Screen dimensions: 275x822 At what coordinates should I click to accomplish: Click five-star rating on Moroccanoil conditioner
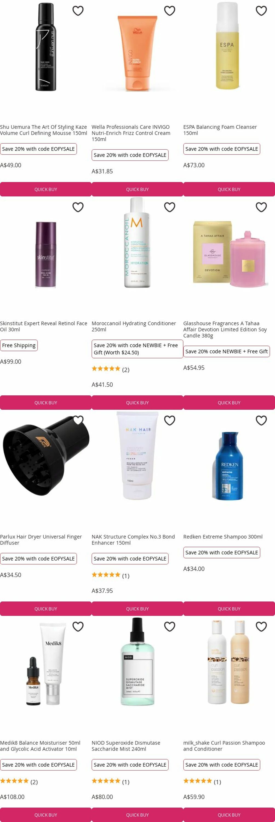106,369
